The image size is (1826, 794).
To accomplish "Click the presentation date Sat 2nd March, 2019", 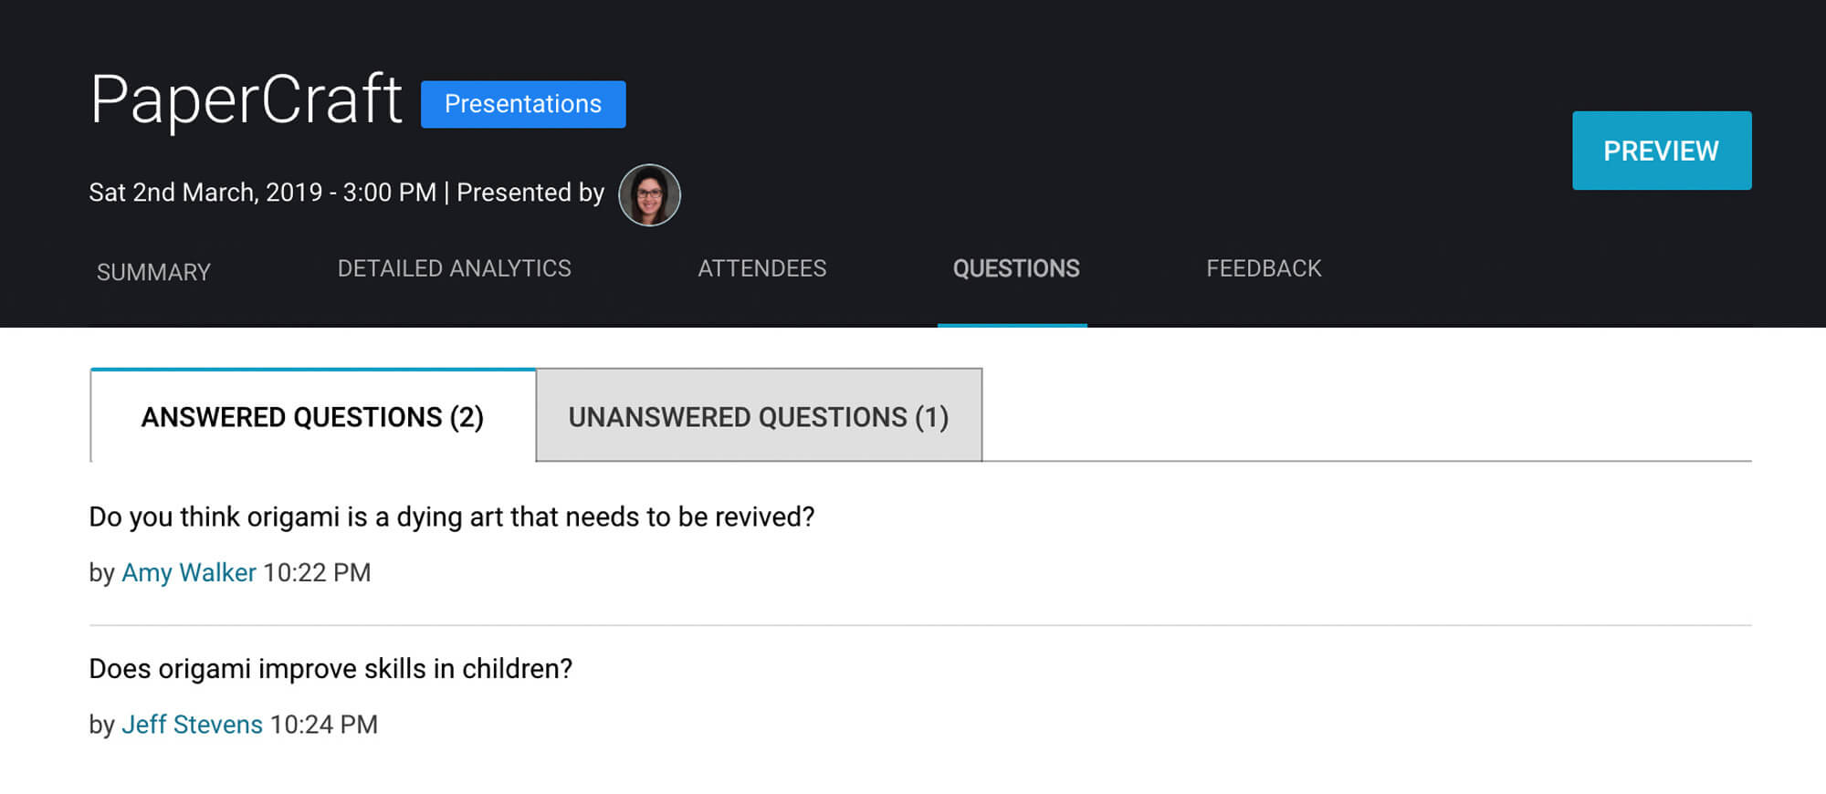I will (x=205, y=193).
